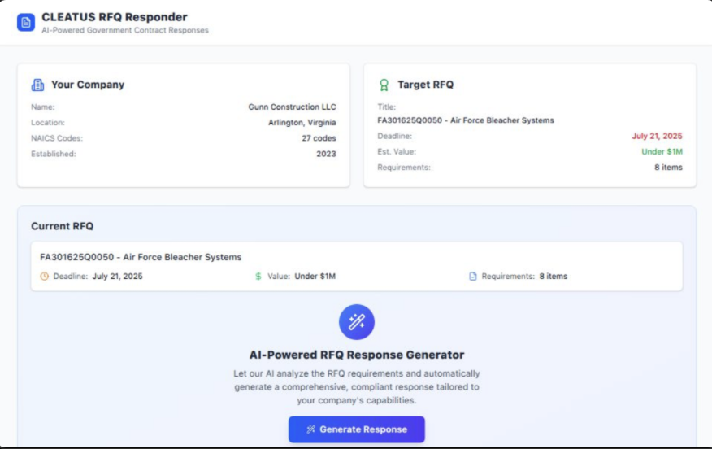Click 8 items in Current RFQ row
The height and width of the screenshot is (449, 712).
click(x=553, y=277)
